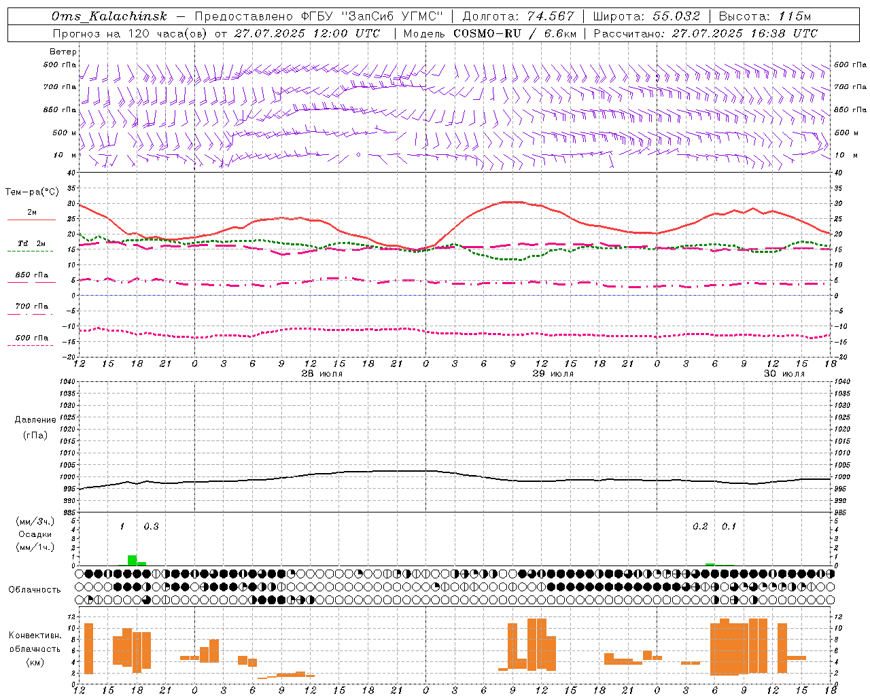870x696 pixels.
Task: Click the solid red line sample under '2м'
Action: point(31,220)
